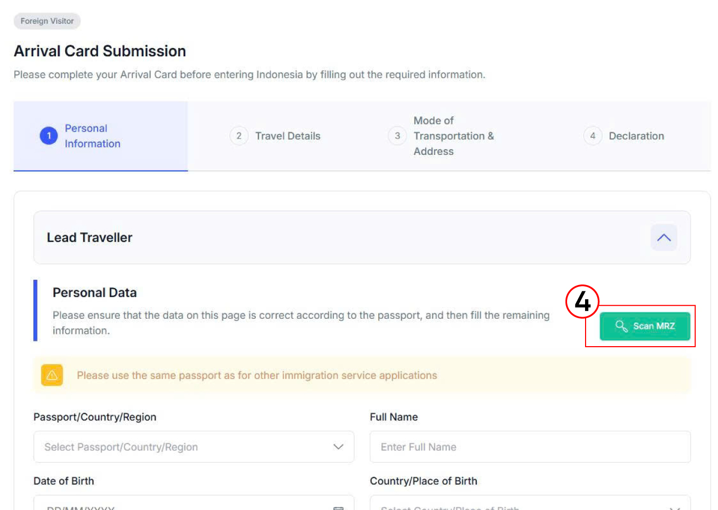
Task: Go to the Declaration step tab
Action: [x=636, y=136]
